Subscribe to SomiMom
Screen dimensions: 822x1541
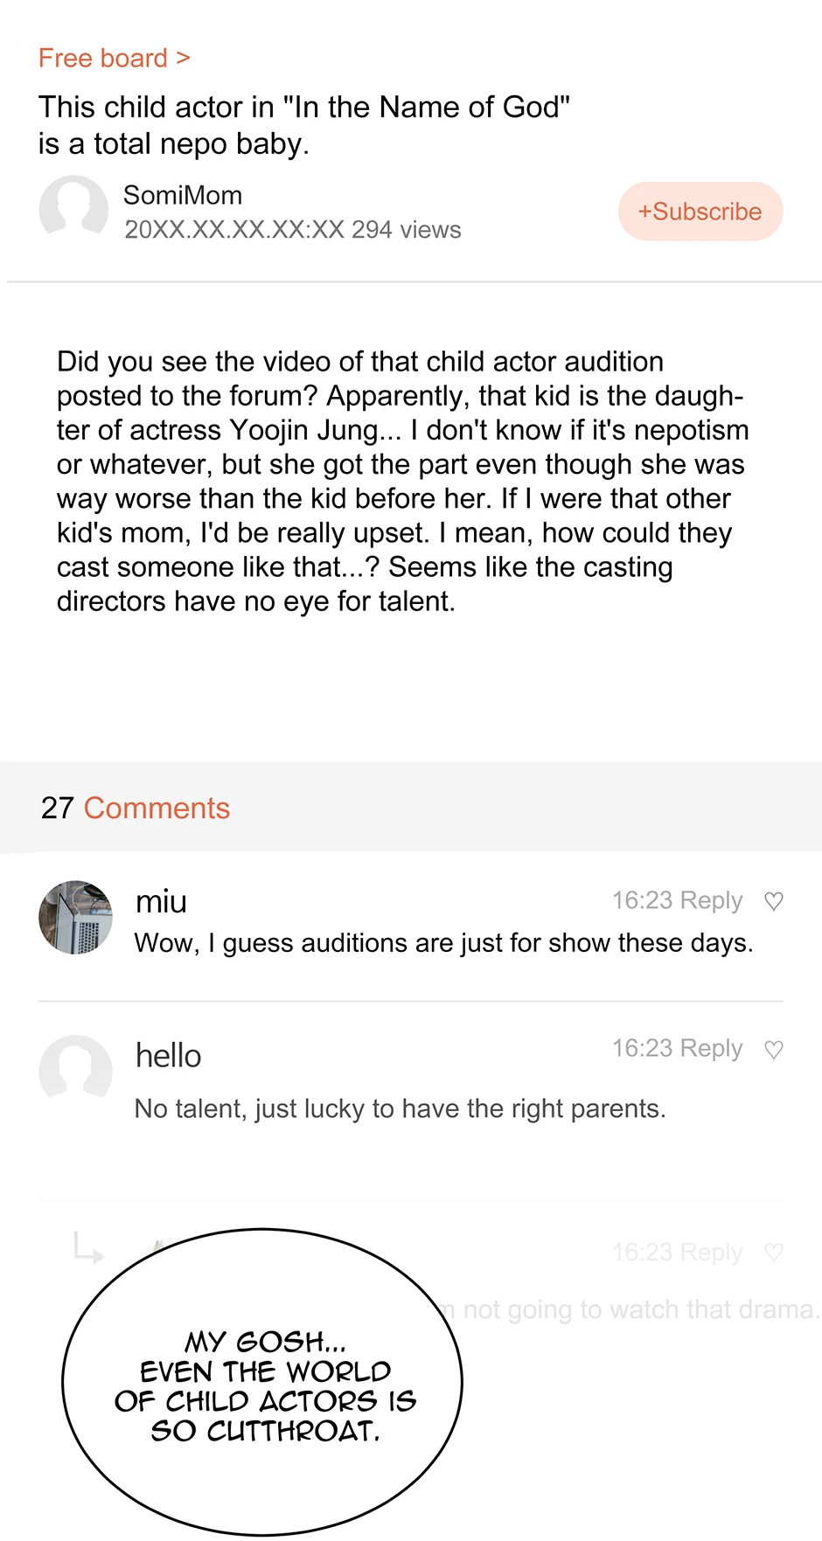coord(700,212)
